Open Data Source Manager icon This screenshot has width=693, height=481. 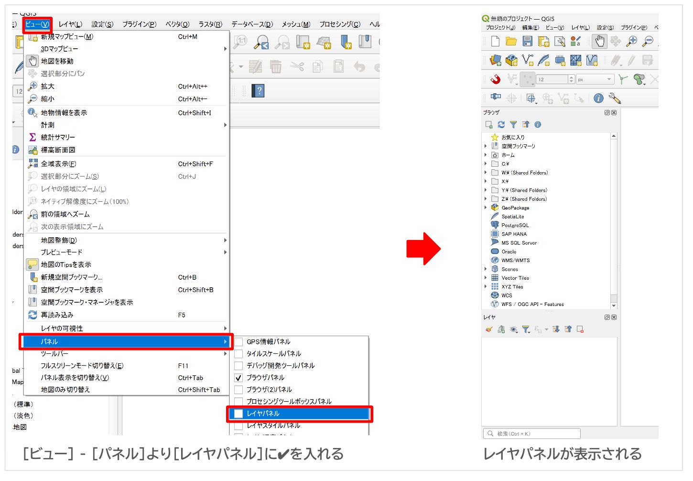point(496,60)
